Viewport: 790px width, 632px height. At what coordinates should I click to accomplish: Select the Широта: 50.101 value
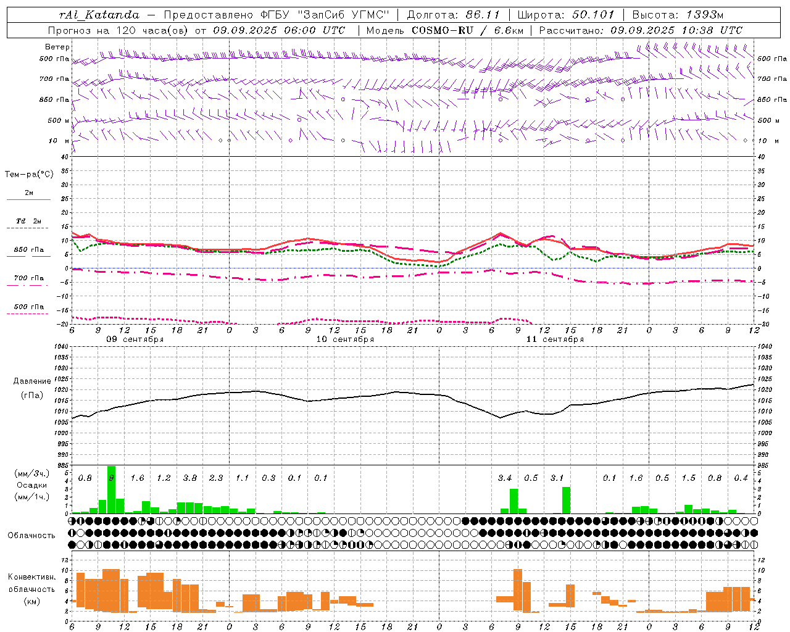[565, 15]
